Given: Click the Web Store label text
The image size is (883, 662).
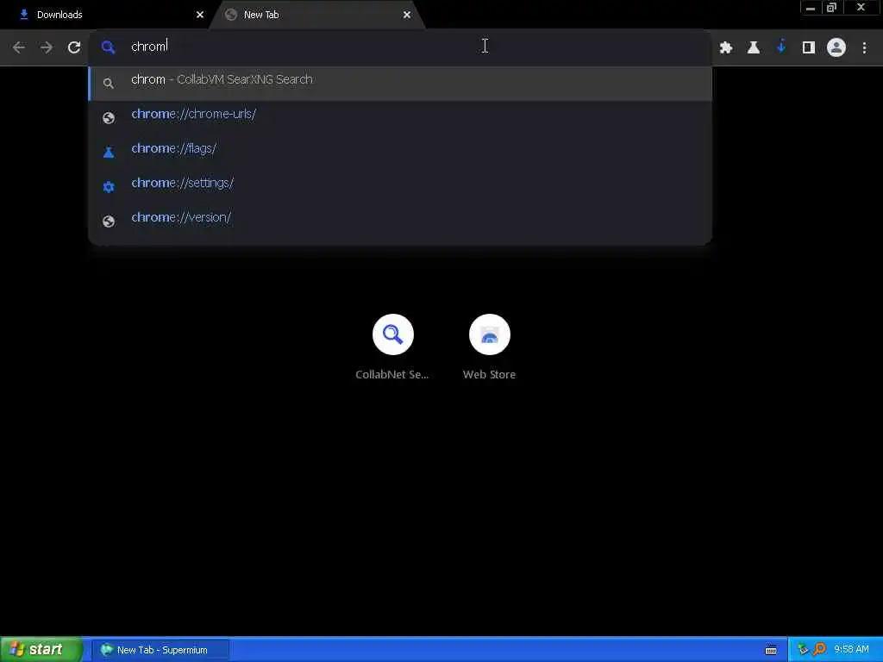Looking at the screenshot, I should pos(490,374).
